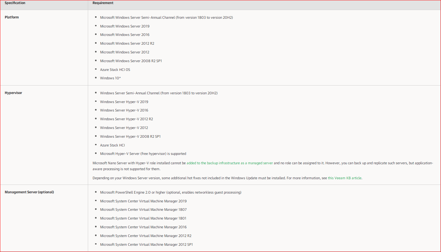Screen dimensions: 441x252
Task: Click the 'Specification' column header
Action: (15, 3)
